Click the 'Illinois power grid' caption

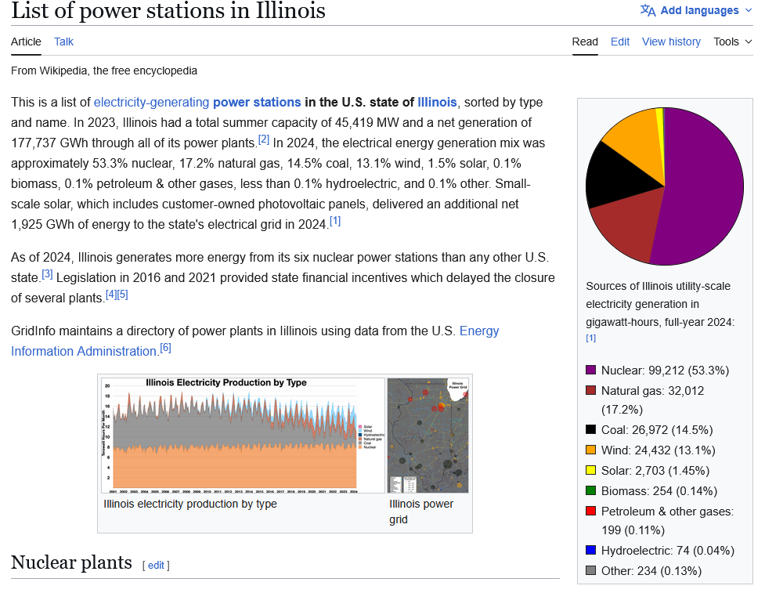421,512
